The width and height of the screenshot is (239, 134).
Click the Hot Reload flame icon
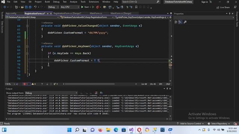click(97, 7)
